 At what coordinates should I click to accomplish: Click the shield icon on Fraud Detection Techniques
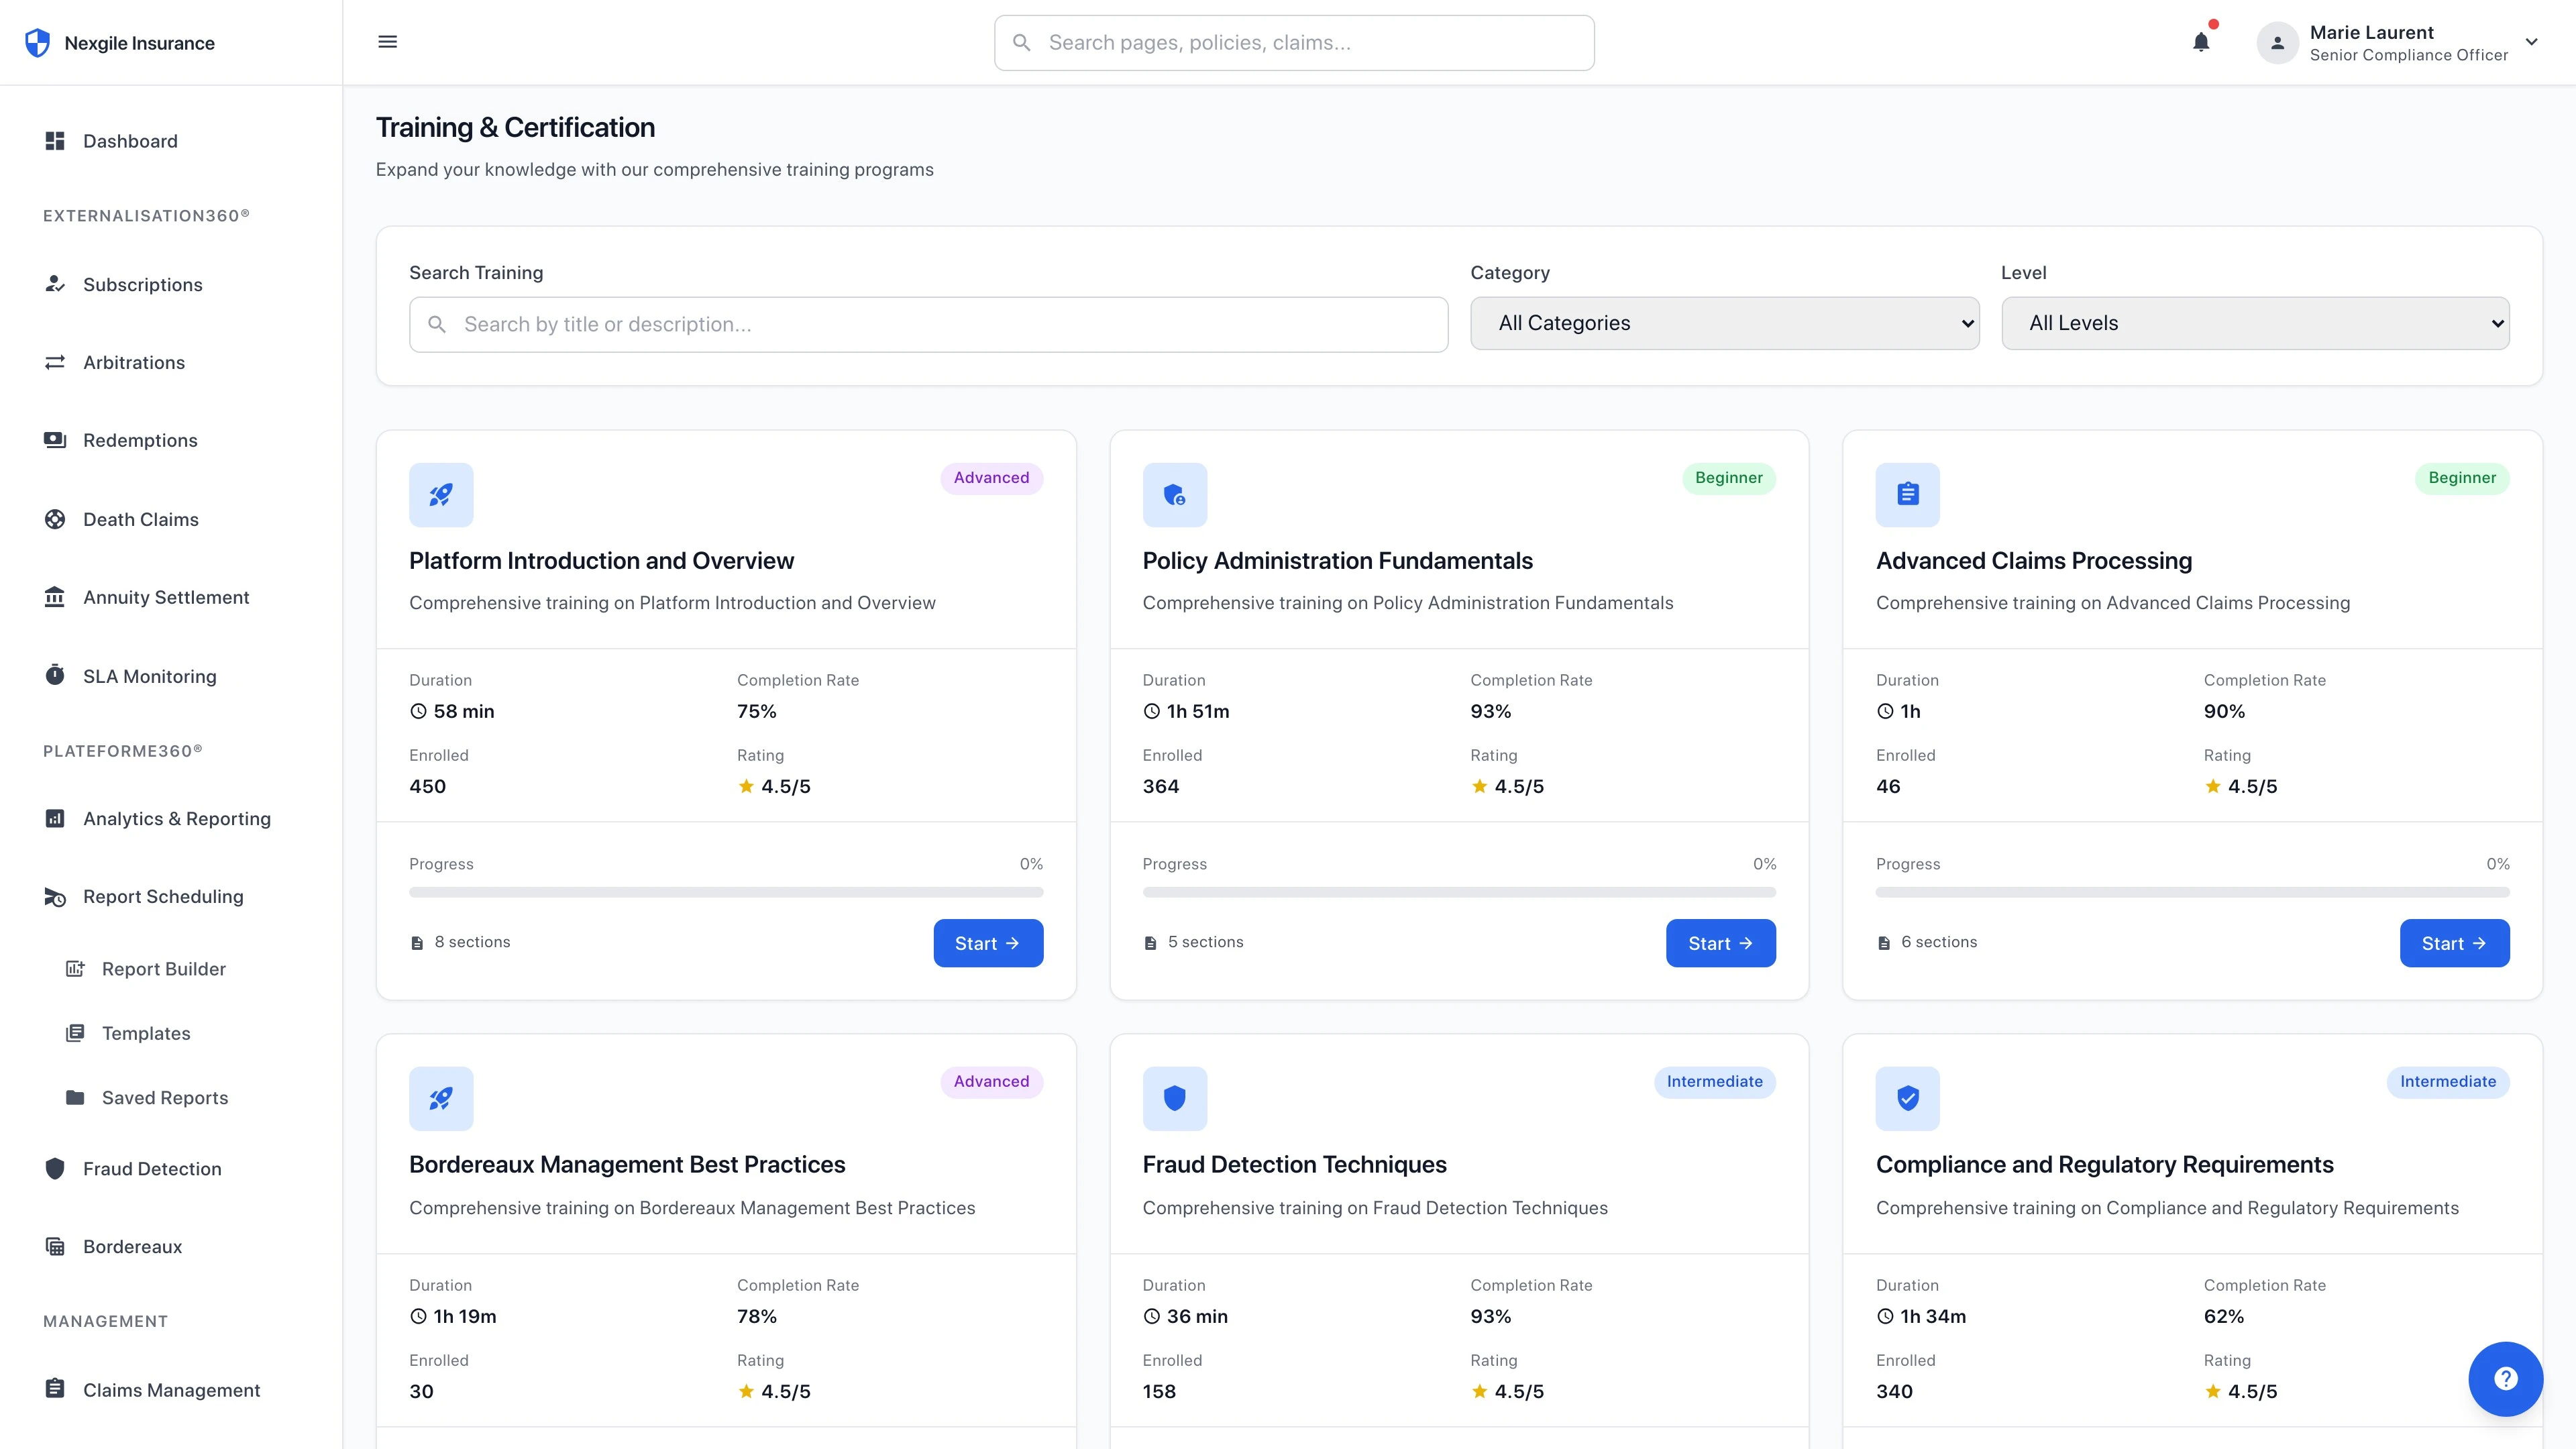click(1174, 1098)
